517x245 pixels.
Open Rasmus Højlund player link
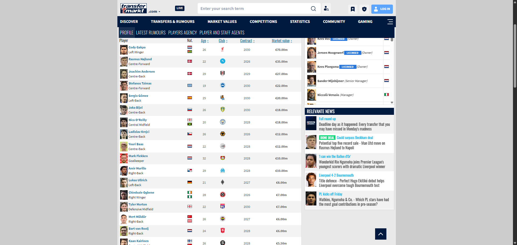coord(140,59)
